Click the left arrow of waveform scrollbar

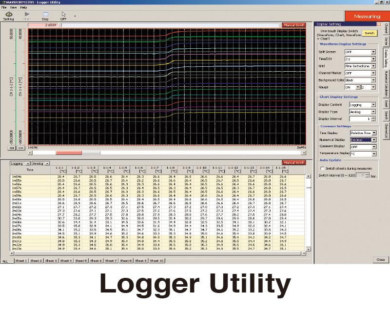tap(30, 153)
